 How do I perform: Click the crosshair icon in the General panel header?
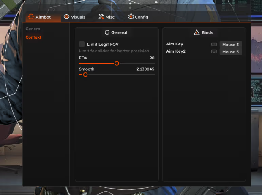coord(107,32)
